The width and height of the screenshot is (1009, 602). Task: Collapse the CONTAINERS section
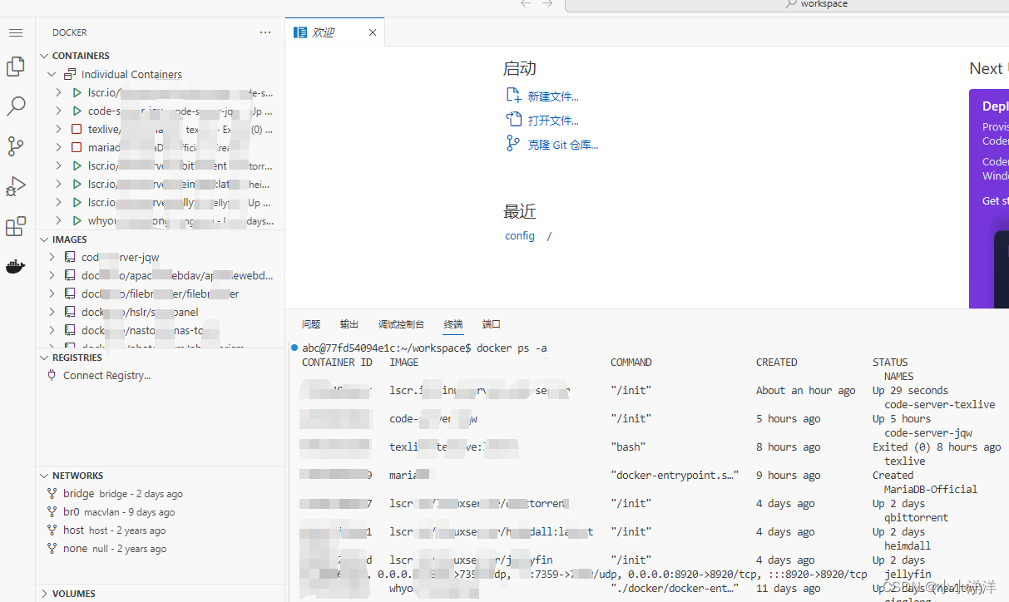point(44,55)
